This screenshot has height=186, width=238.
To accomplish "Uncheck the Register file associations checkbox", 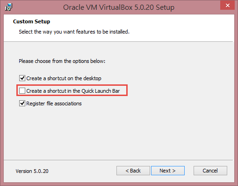I will (22, 103).
